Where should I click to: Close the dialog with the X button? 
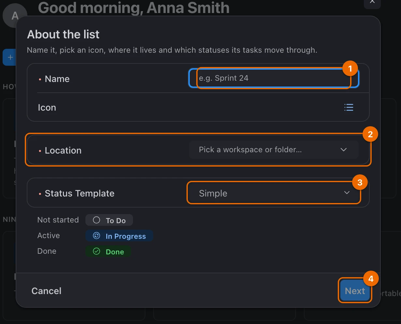372,2
